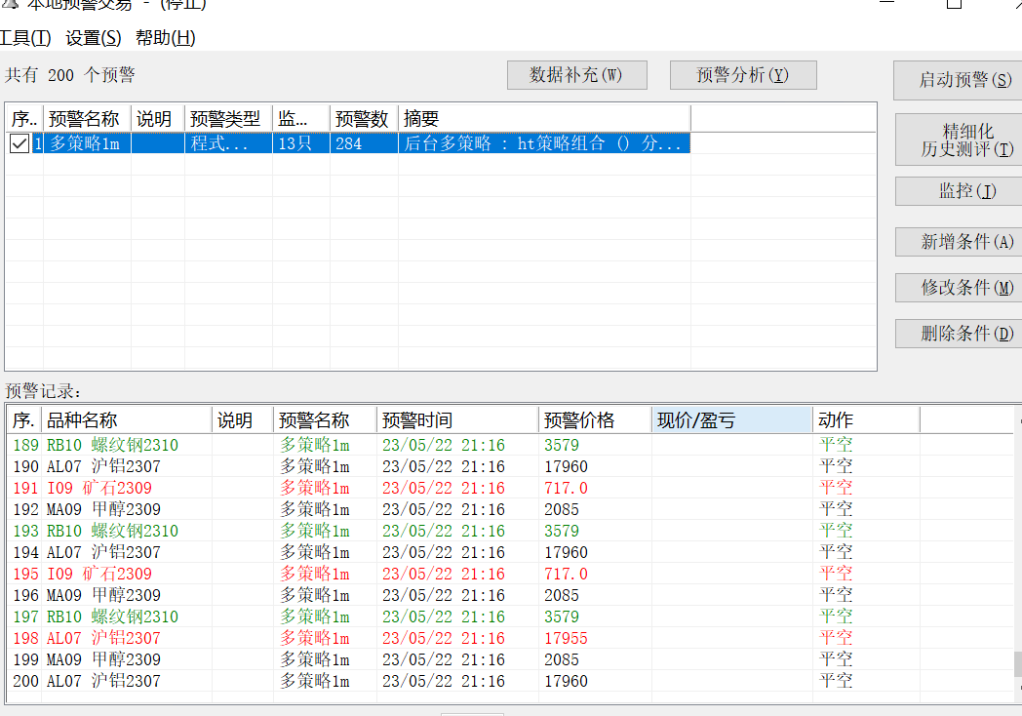Viewport: 1022px width, 716px height.
Task: Click the 共有 200 个预警 label
Action: tap(70, 75)
